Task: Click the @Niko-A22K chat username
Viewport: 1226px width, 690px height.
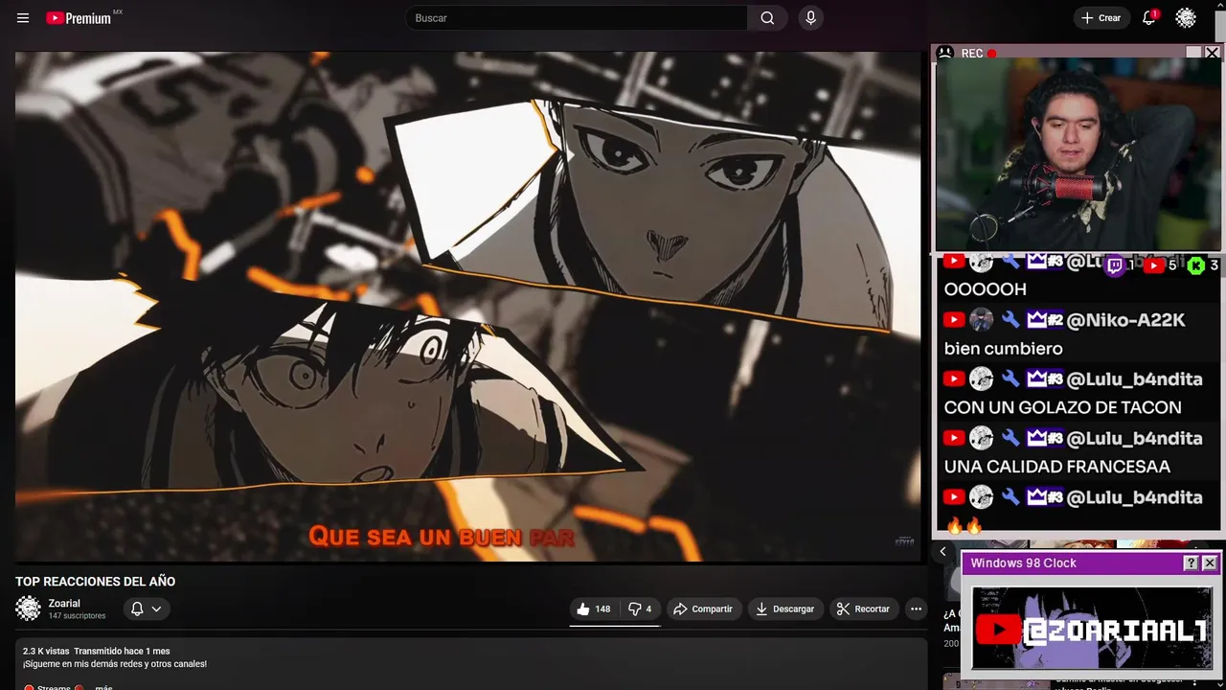Action: coord(1125,320)
